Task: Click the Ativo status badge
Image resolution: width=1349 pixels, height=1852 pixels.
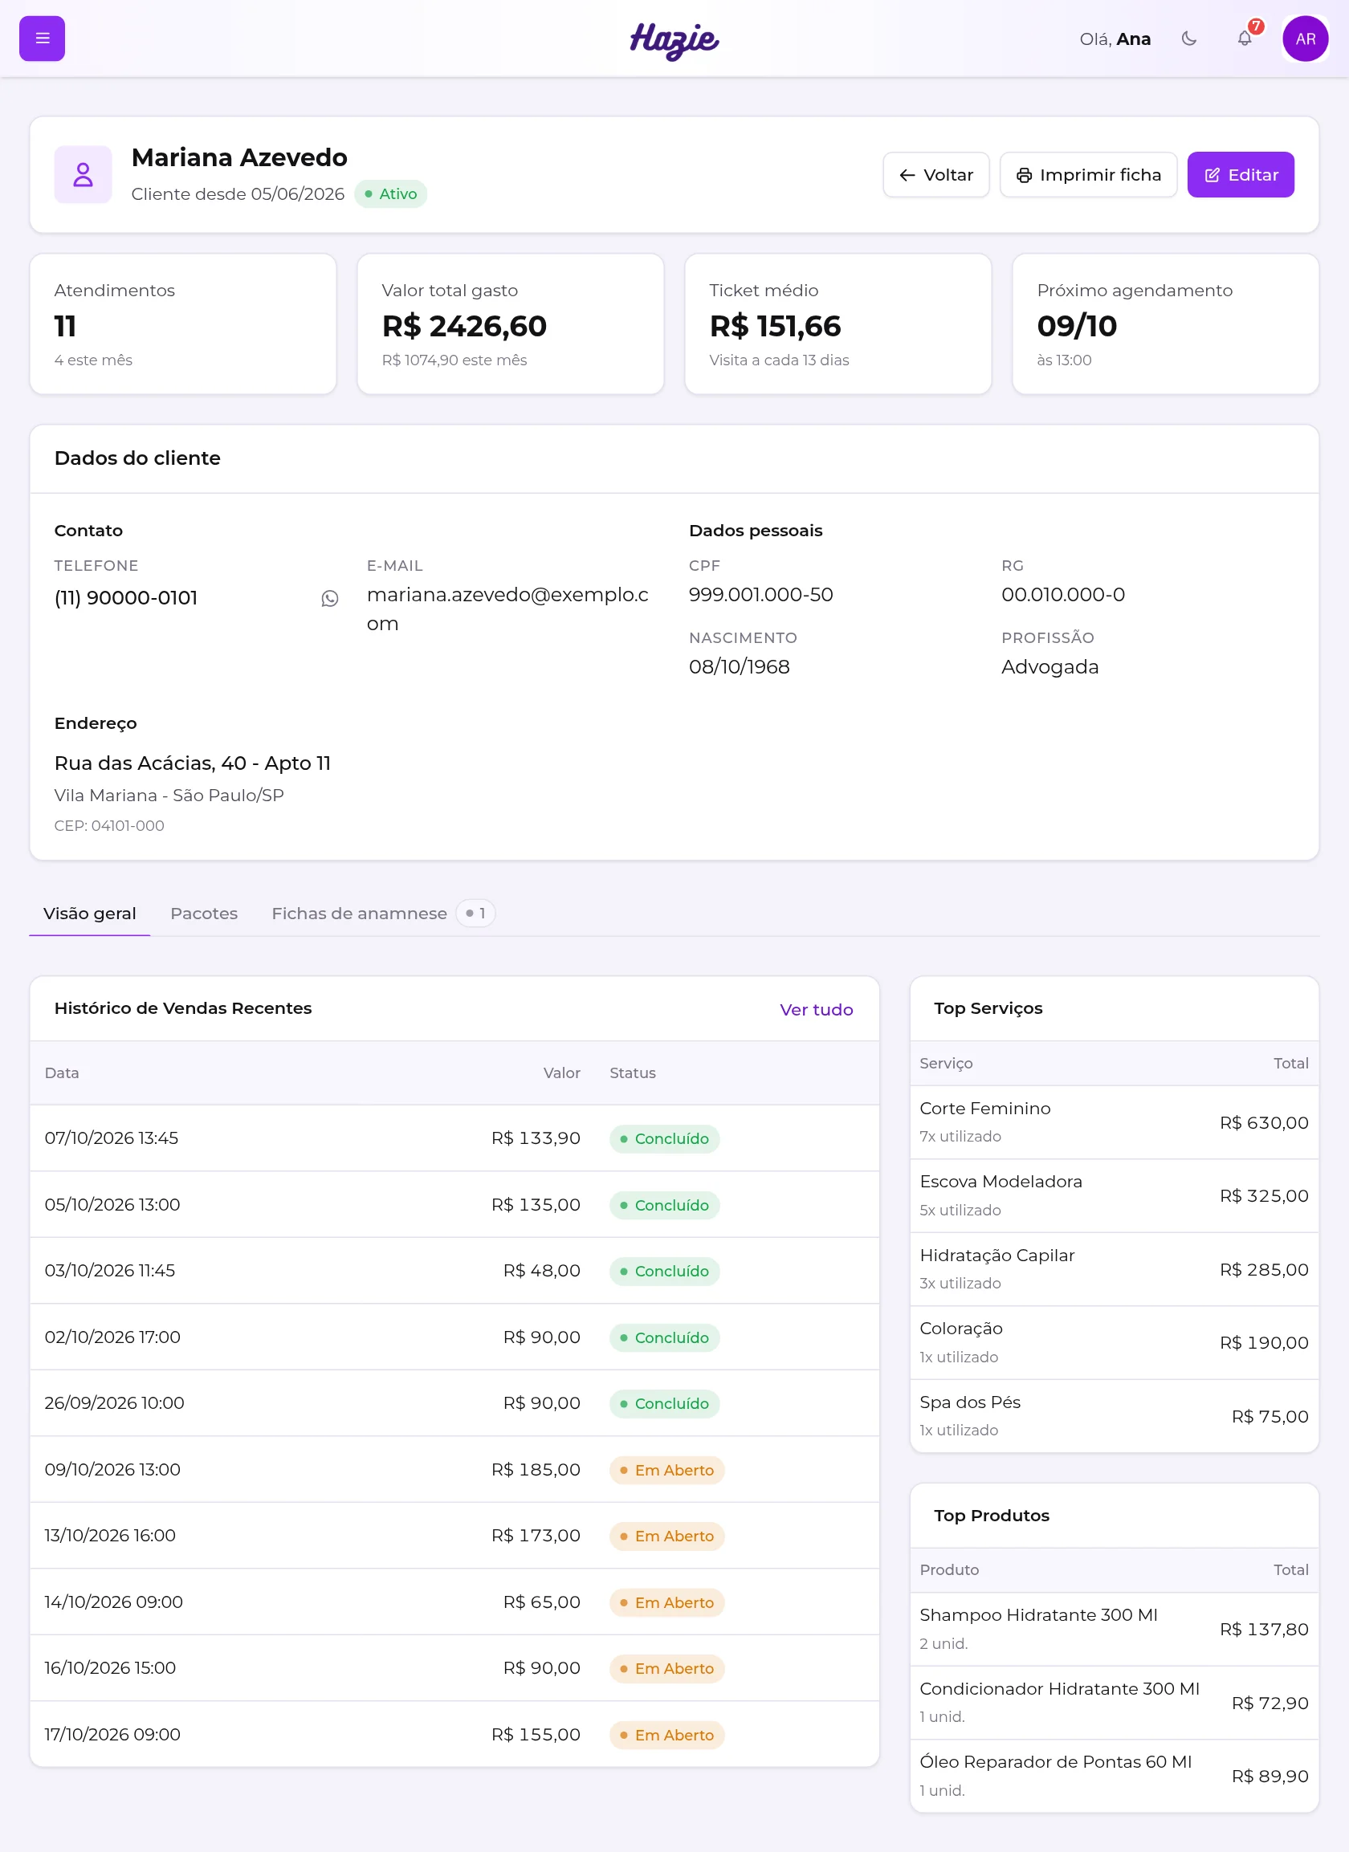Action: coord(391,194)
